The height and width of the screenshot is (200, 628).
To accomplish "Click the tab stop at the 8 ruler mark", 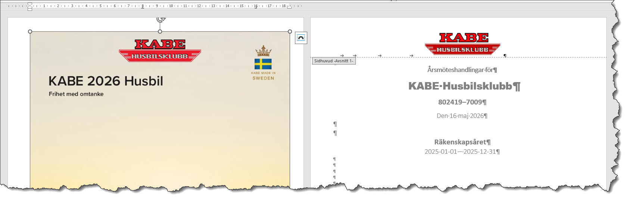I will click(x=143, y=7).
